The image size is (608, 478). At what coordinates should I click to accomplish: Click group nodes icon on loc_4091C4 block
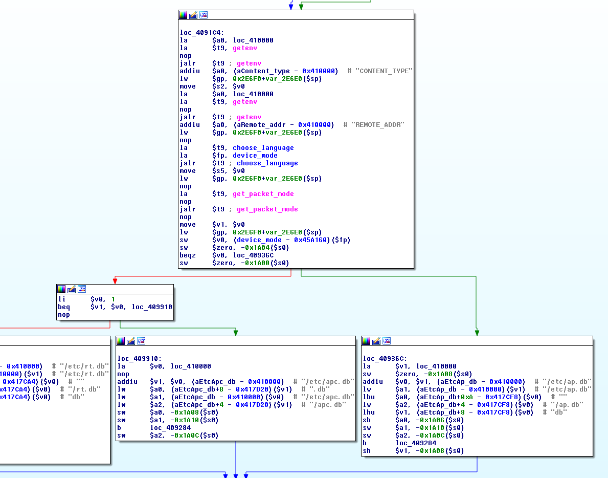click(x=203, y=15)
